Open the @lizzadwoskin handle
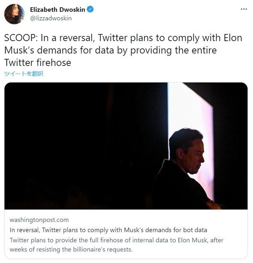The image size is (253, 263). point(51,18)
